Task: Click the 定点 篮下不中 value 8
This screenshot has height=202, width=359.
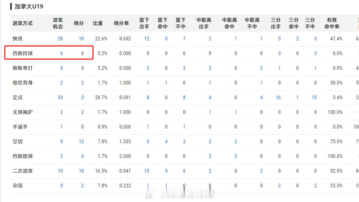Action: pyautogui.click(x=184, y=97)
